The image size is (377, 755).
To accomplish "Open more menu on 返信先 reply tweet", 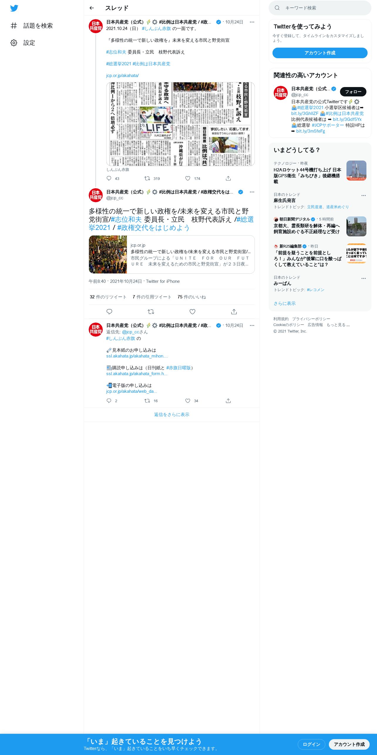I will tap(252, 325).
